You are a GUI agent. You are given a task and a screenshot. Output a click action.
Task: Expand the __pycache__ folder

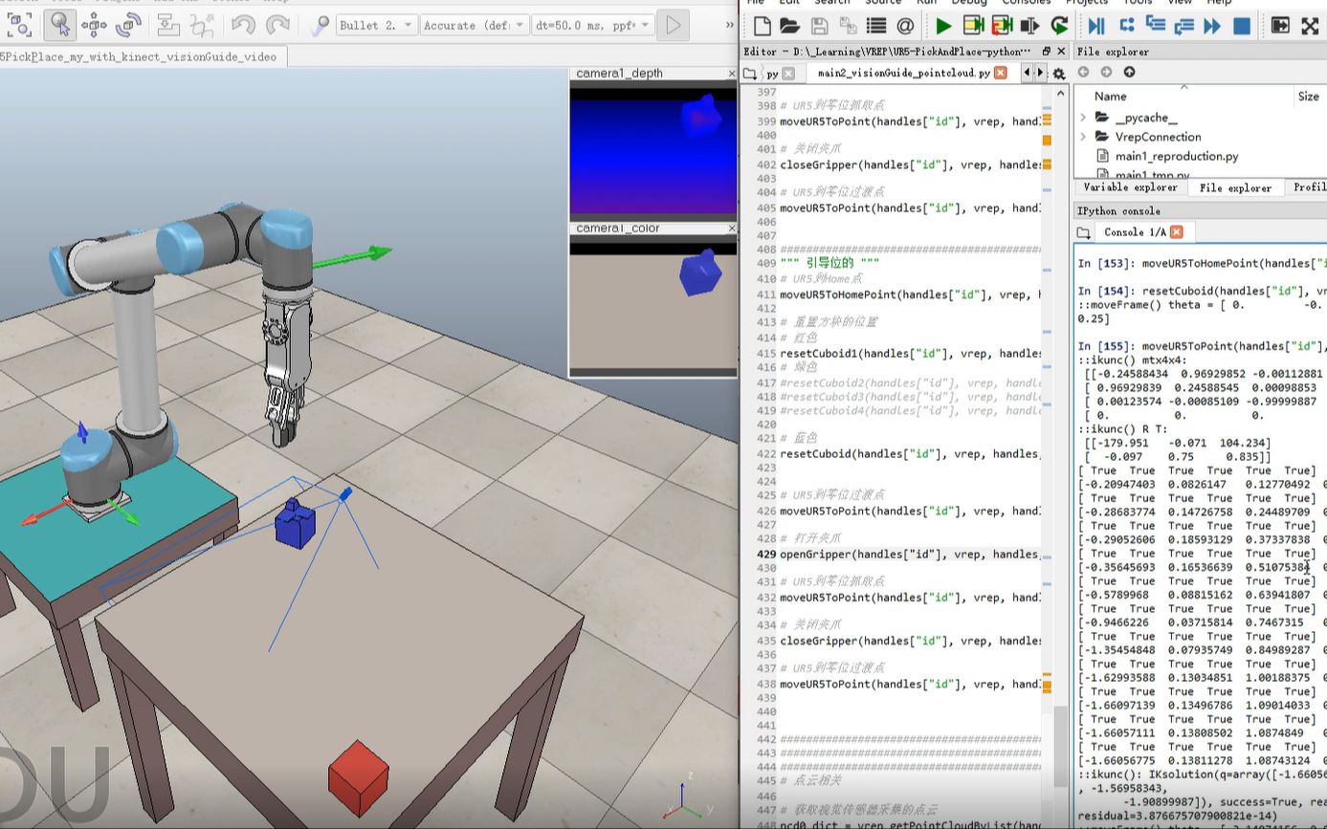pos(1083,118)
